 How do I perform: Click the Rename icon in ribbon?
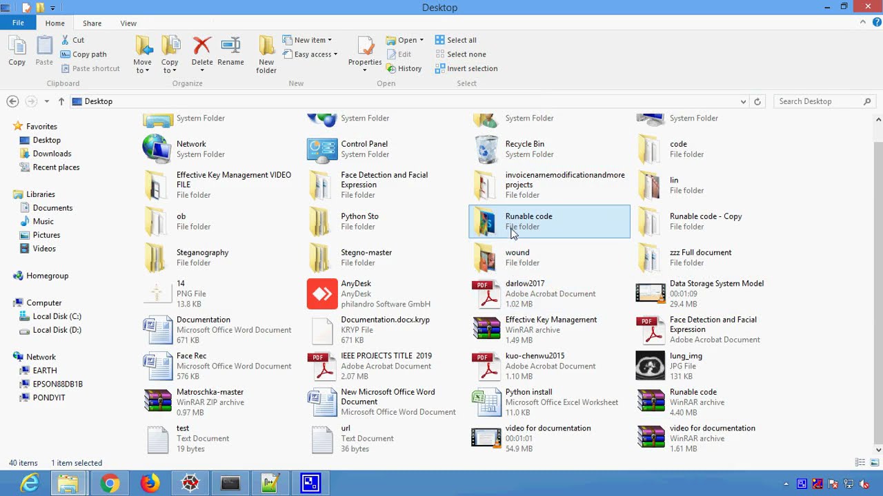(230, 46)
